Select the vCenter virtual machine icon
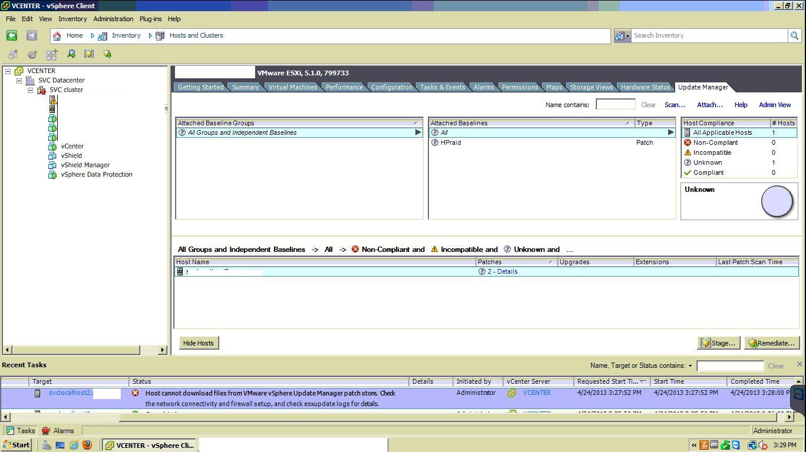The image size is (806, 452). [x=52, y=147]
